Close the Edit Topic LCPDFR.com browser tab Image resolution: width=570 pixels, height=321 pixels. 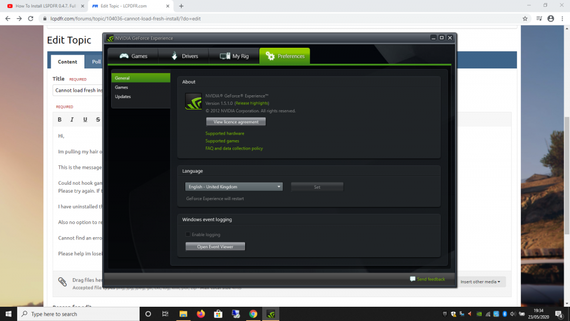(x=168, y=6)
